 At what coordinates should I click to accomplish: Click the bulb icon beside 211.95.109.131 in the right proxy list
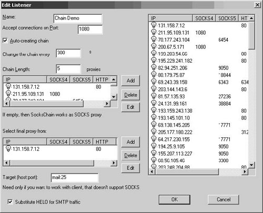coord(154,32)
